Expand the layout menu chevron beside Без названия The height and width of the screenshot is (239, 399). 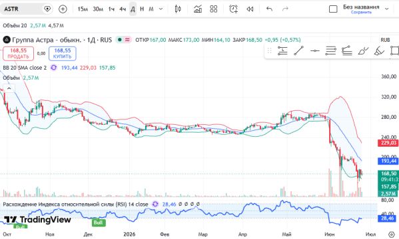click(x=387, y=9)
